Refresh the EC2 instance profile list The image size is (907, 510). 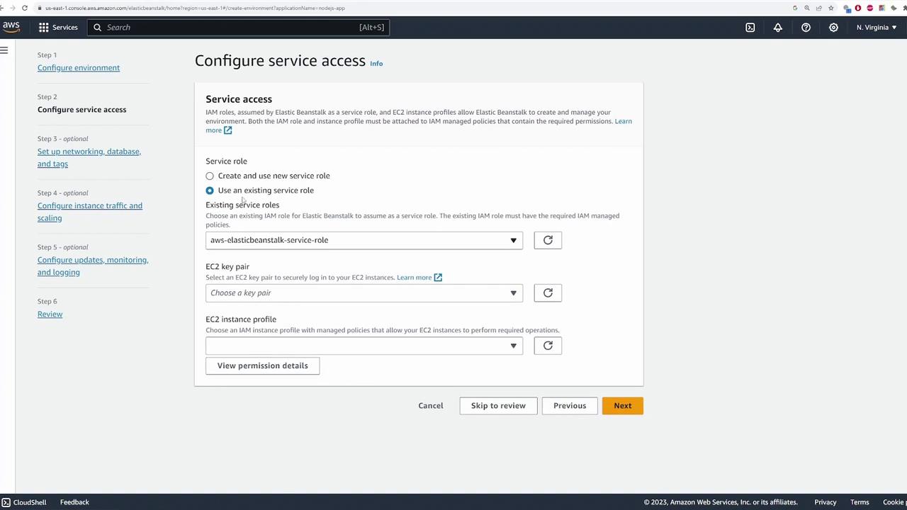pyautogui.click(x=548, y=346)
